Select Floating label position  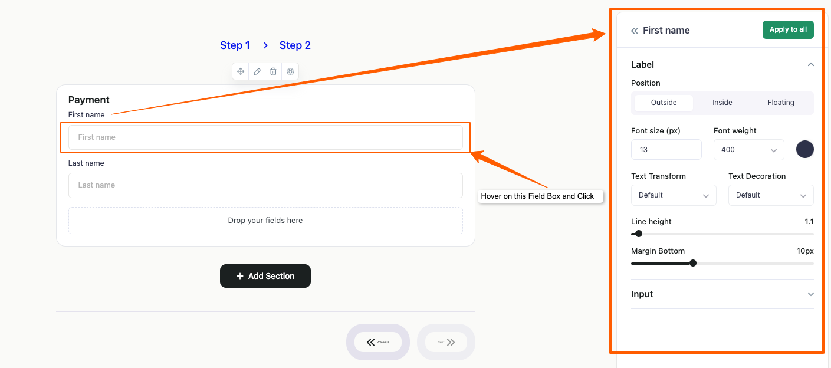coord(781,103)
